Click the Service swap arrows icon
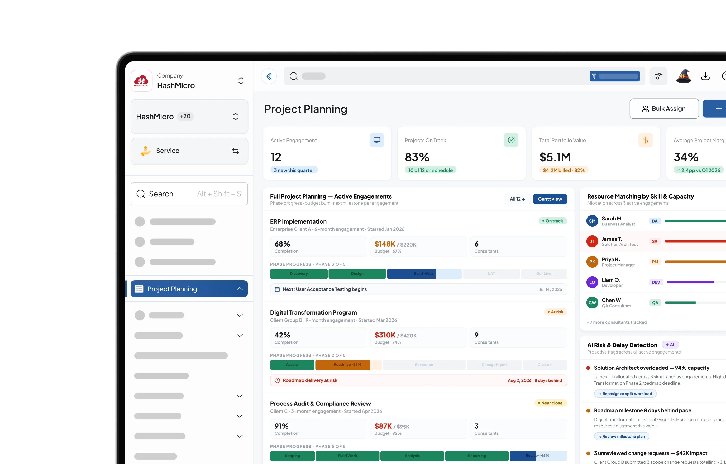Screen dimensions: 726x464 point(236,151)
